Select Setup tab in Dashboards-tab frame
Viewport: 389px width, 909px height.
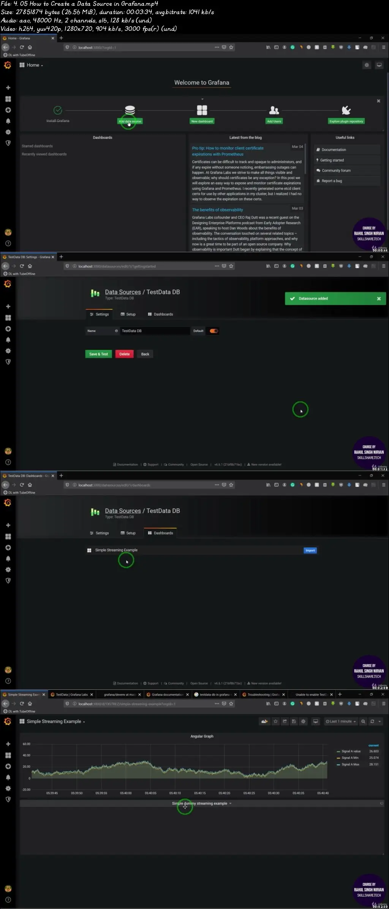click(x=128, y=533)
